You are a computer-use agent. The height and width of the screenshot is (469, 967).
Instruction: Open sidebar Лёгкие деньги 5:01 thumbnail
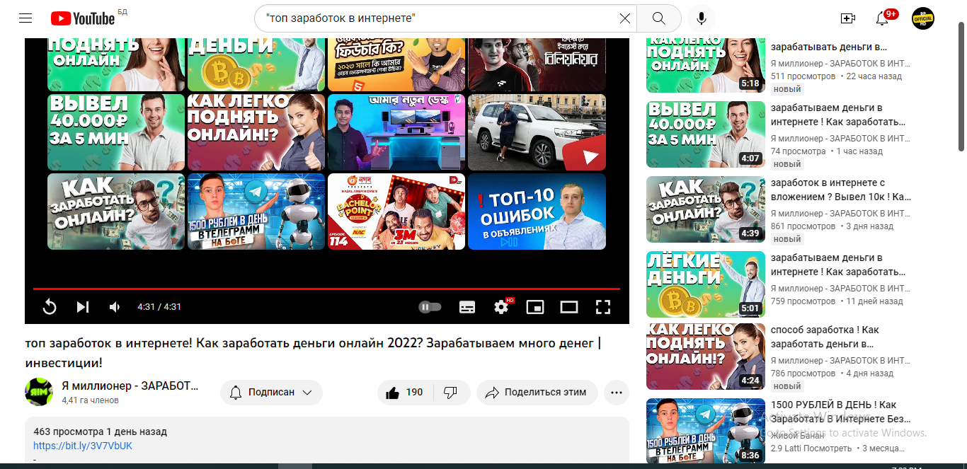(x=706, y=284)
